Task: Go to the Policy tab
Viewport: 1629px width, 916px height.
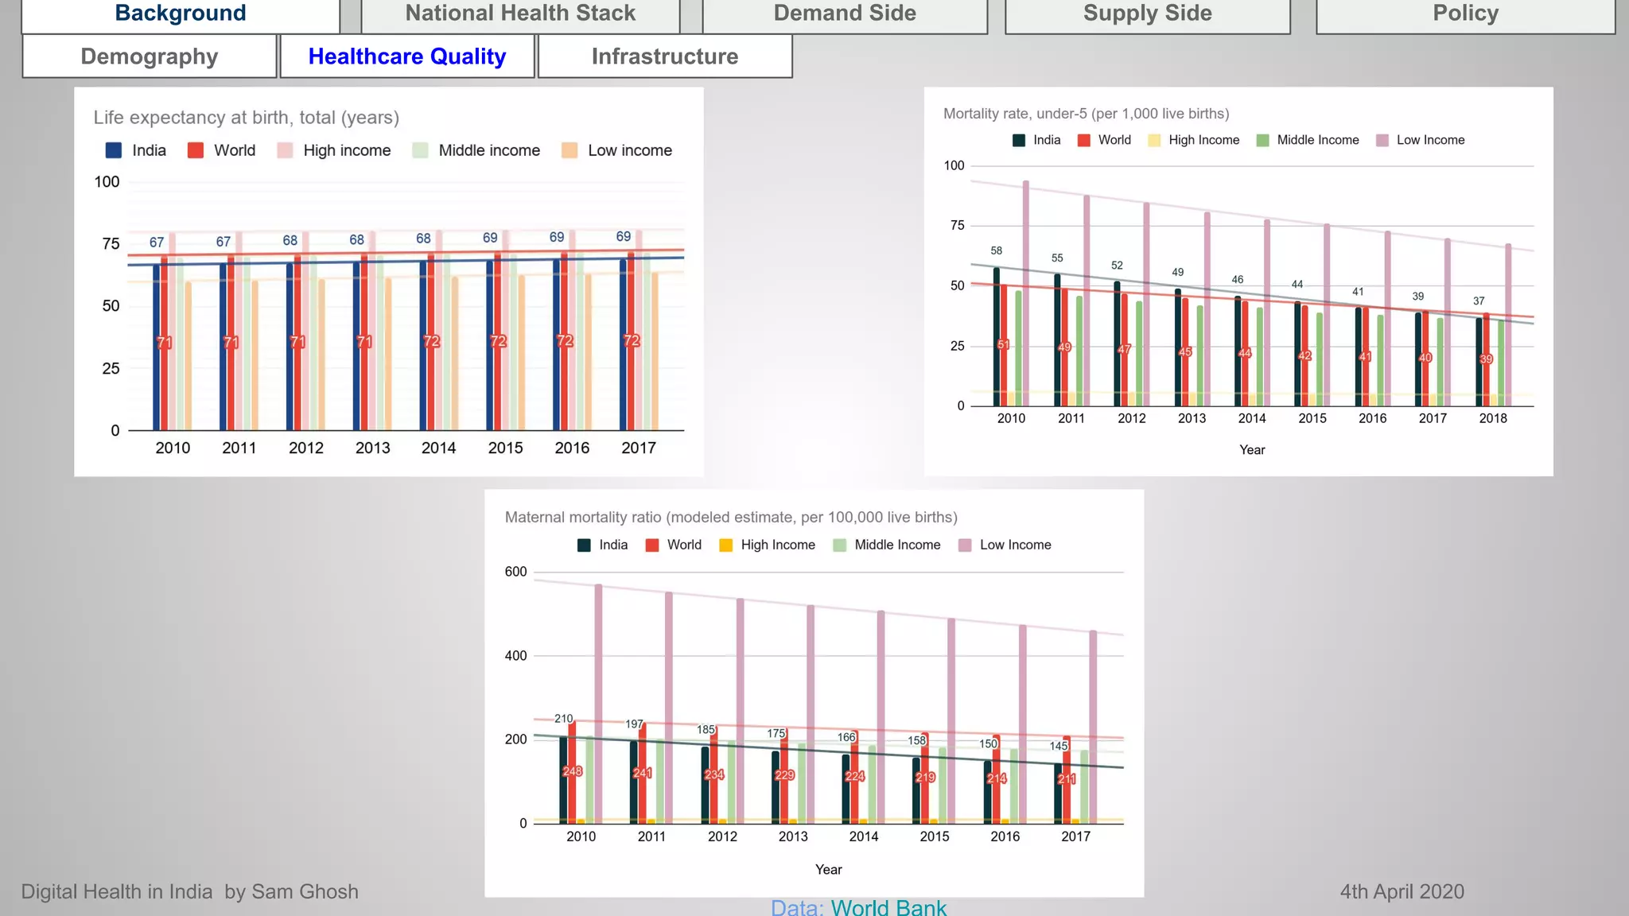Action: click(1465, 14)
